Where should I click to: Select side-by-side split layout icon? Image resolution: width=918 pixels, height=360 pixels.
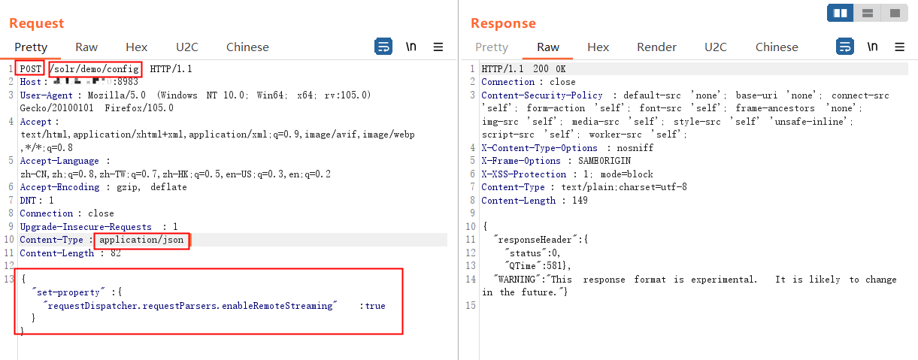click(841, 13)
